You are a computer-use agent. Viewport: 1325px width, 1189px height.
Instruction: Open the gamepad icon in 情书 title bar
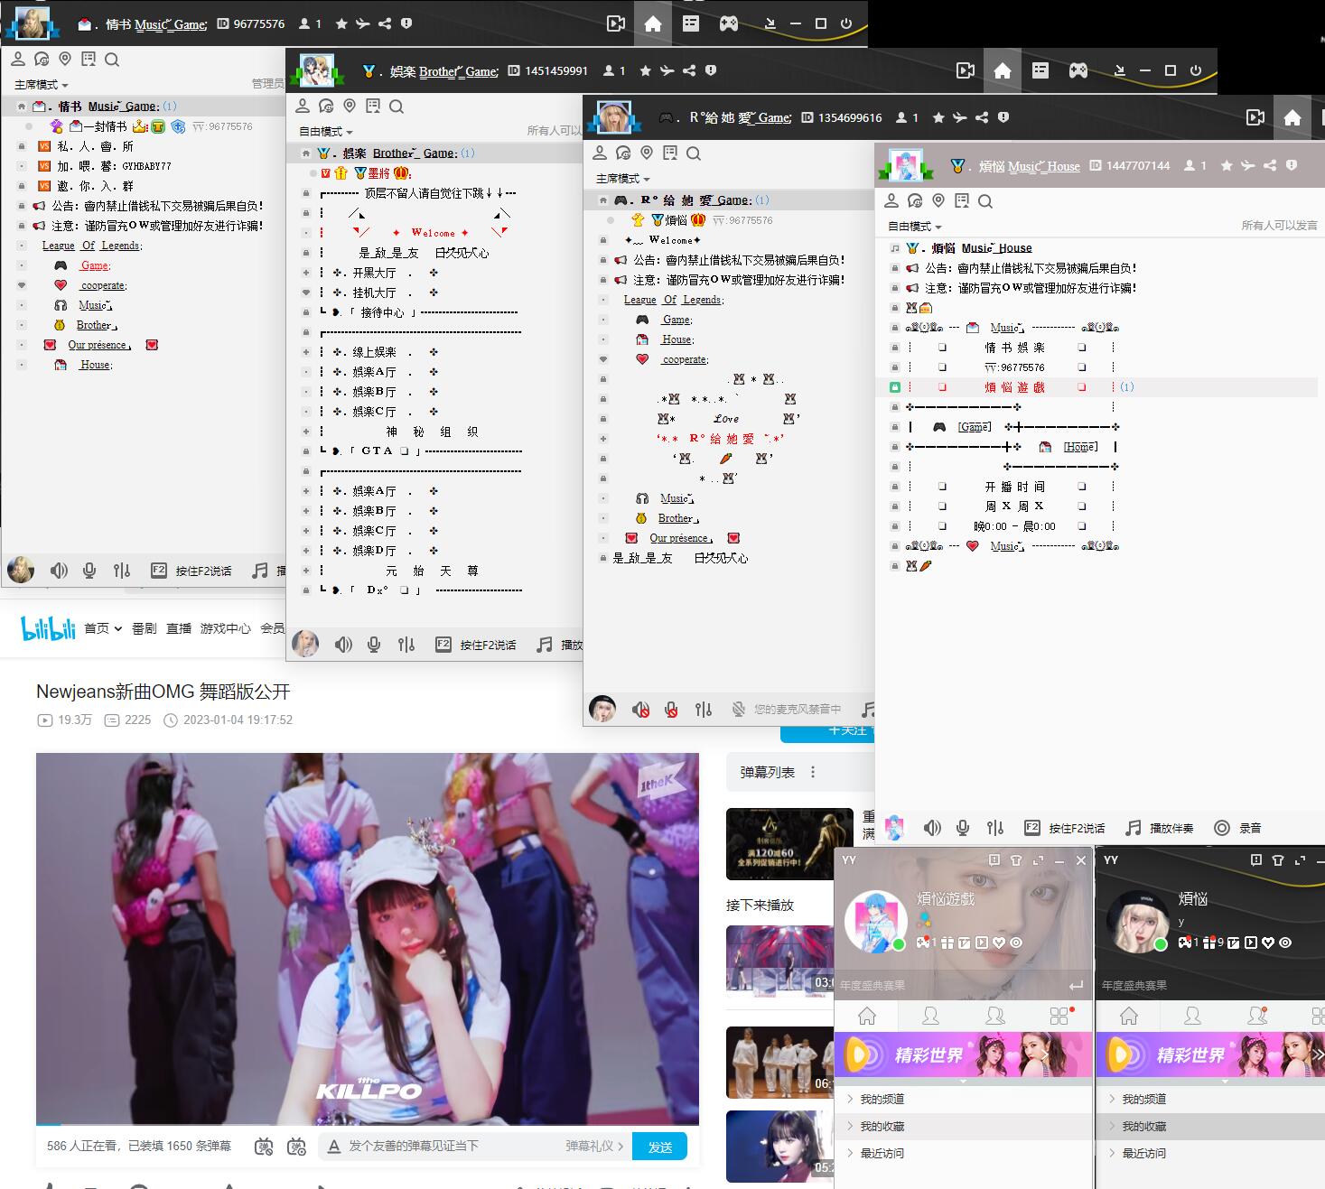(728, 23)
